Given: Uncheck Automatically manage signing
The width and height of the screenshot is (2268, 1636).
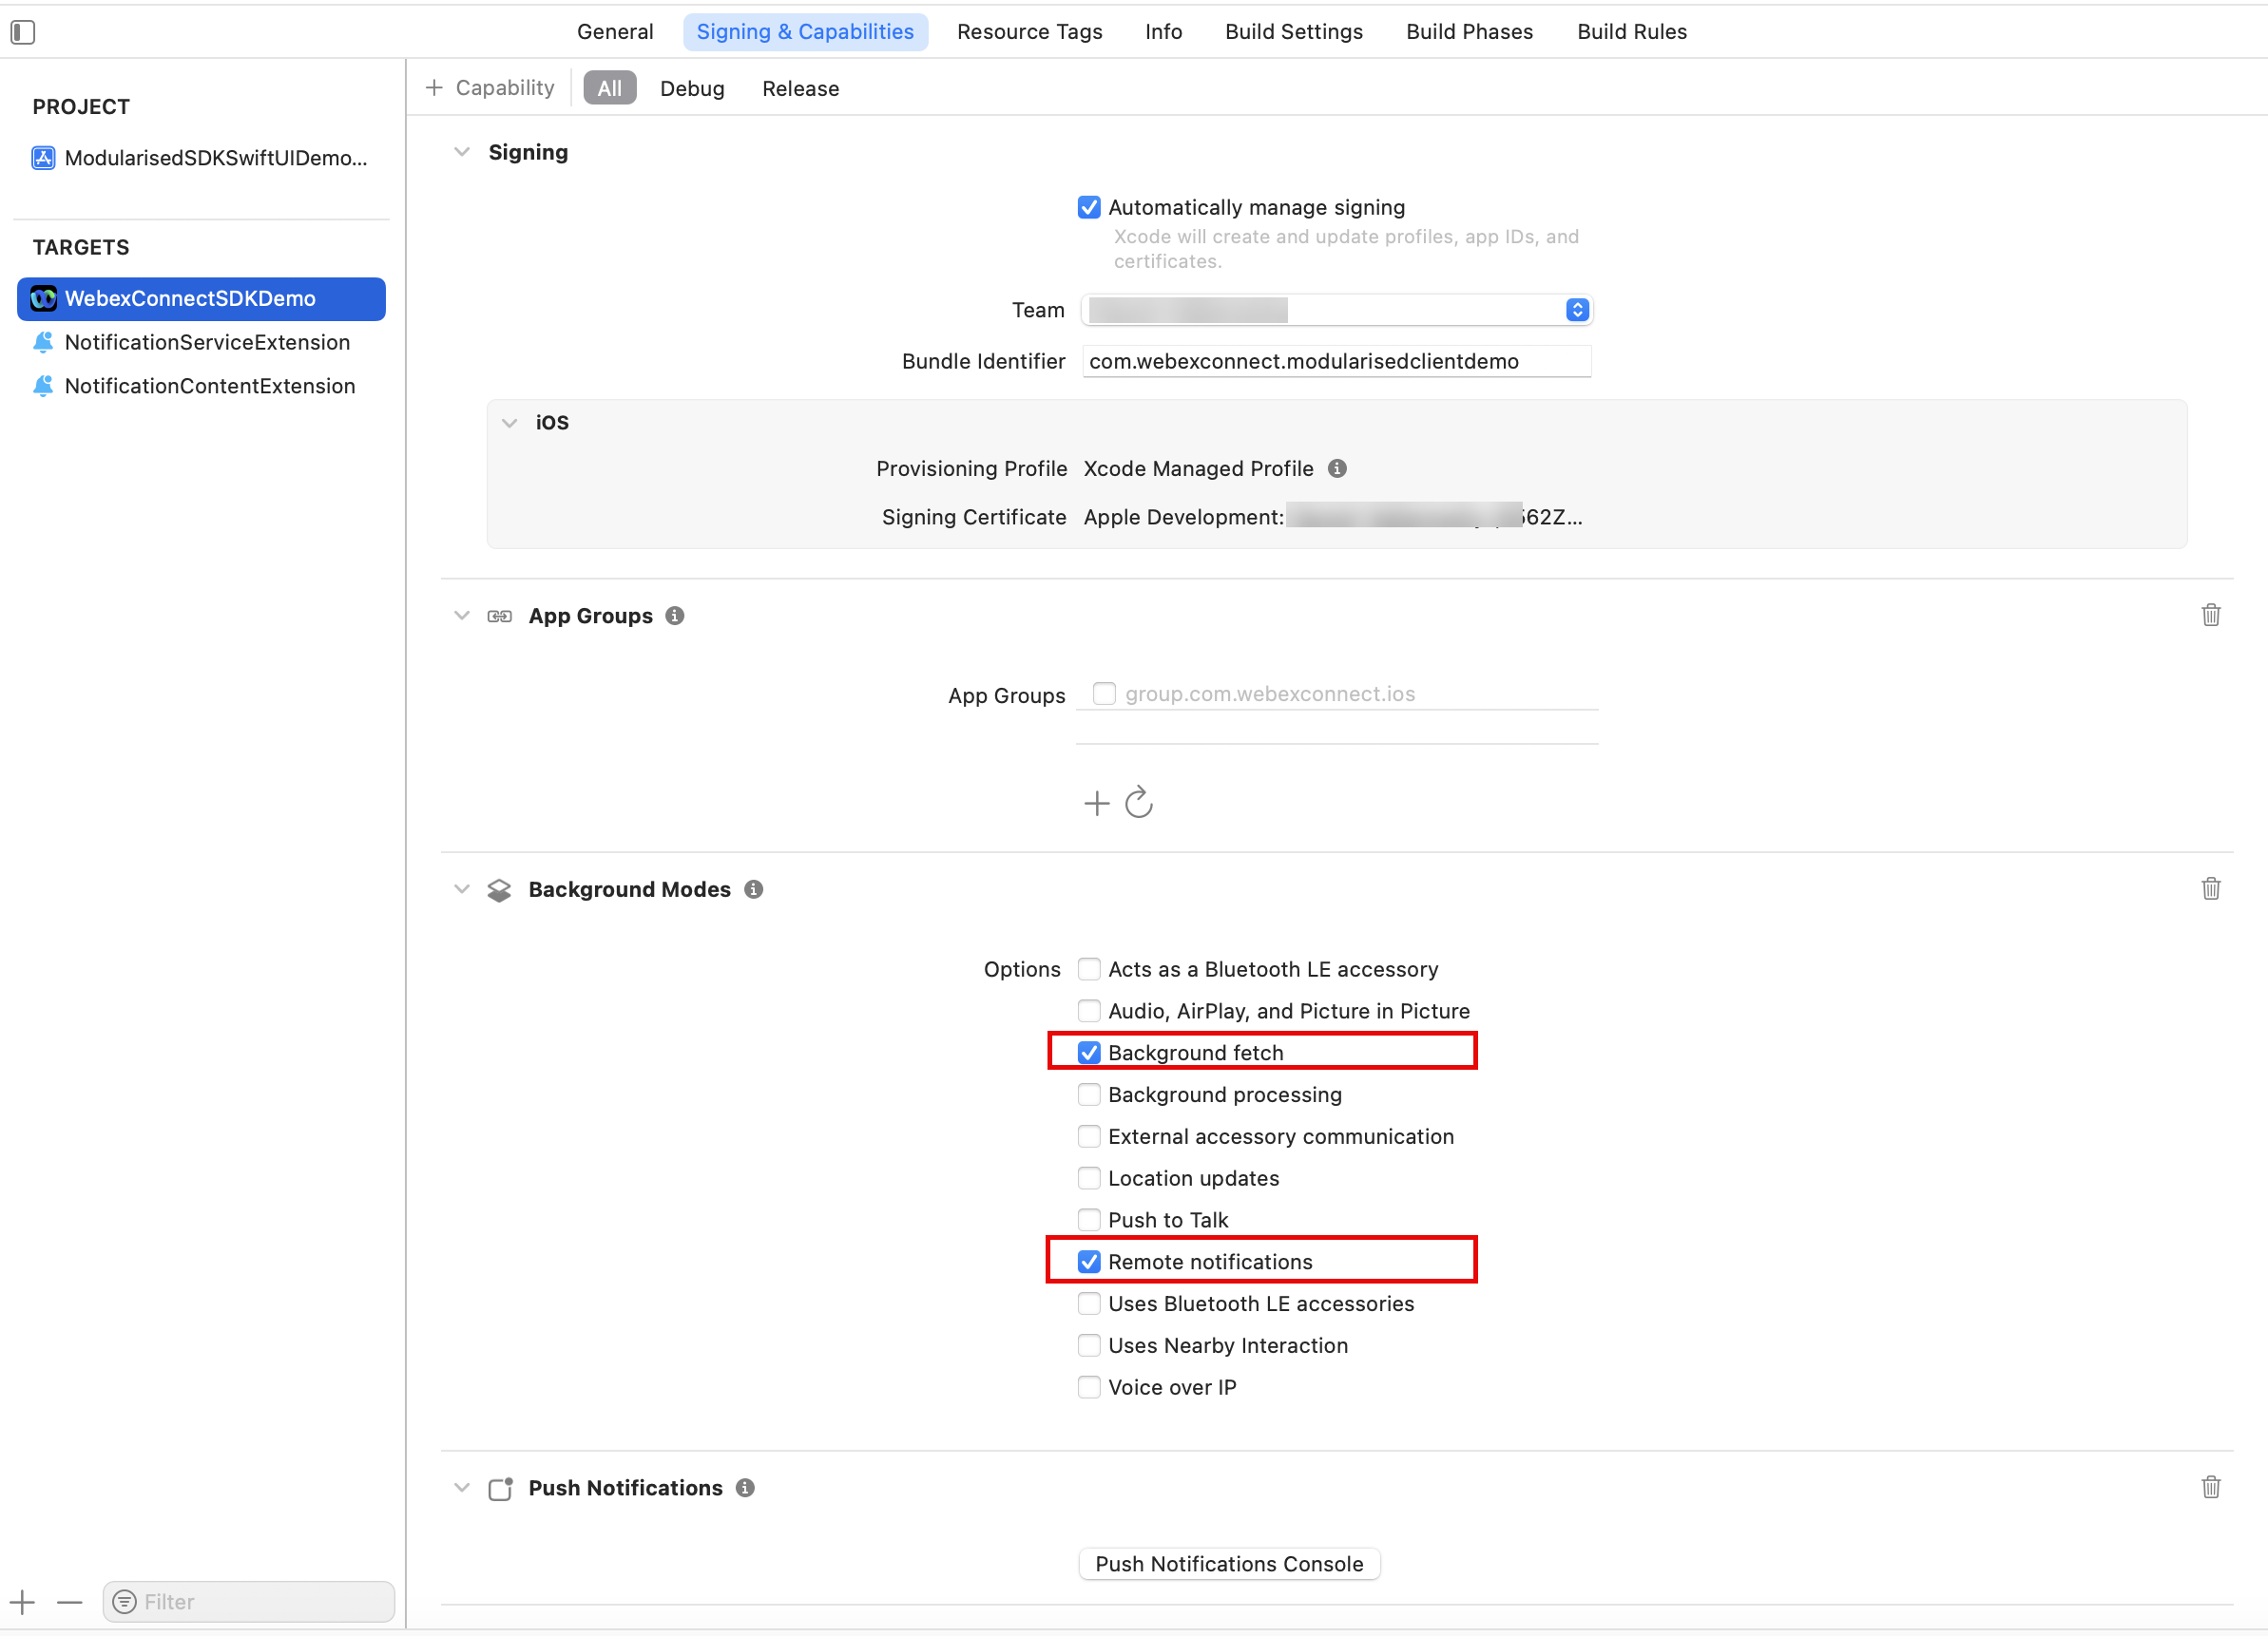Looking at the screenshot, I should (1089, 208).
